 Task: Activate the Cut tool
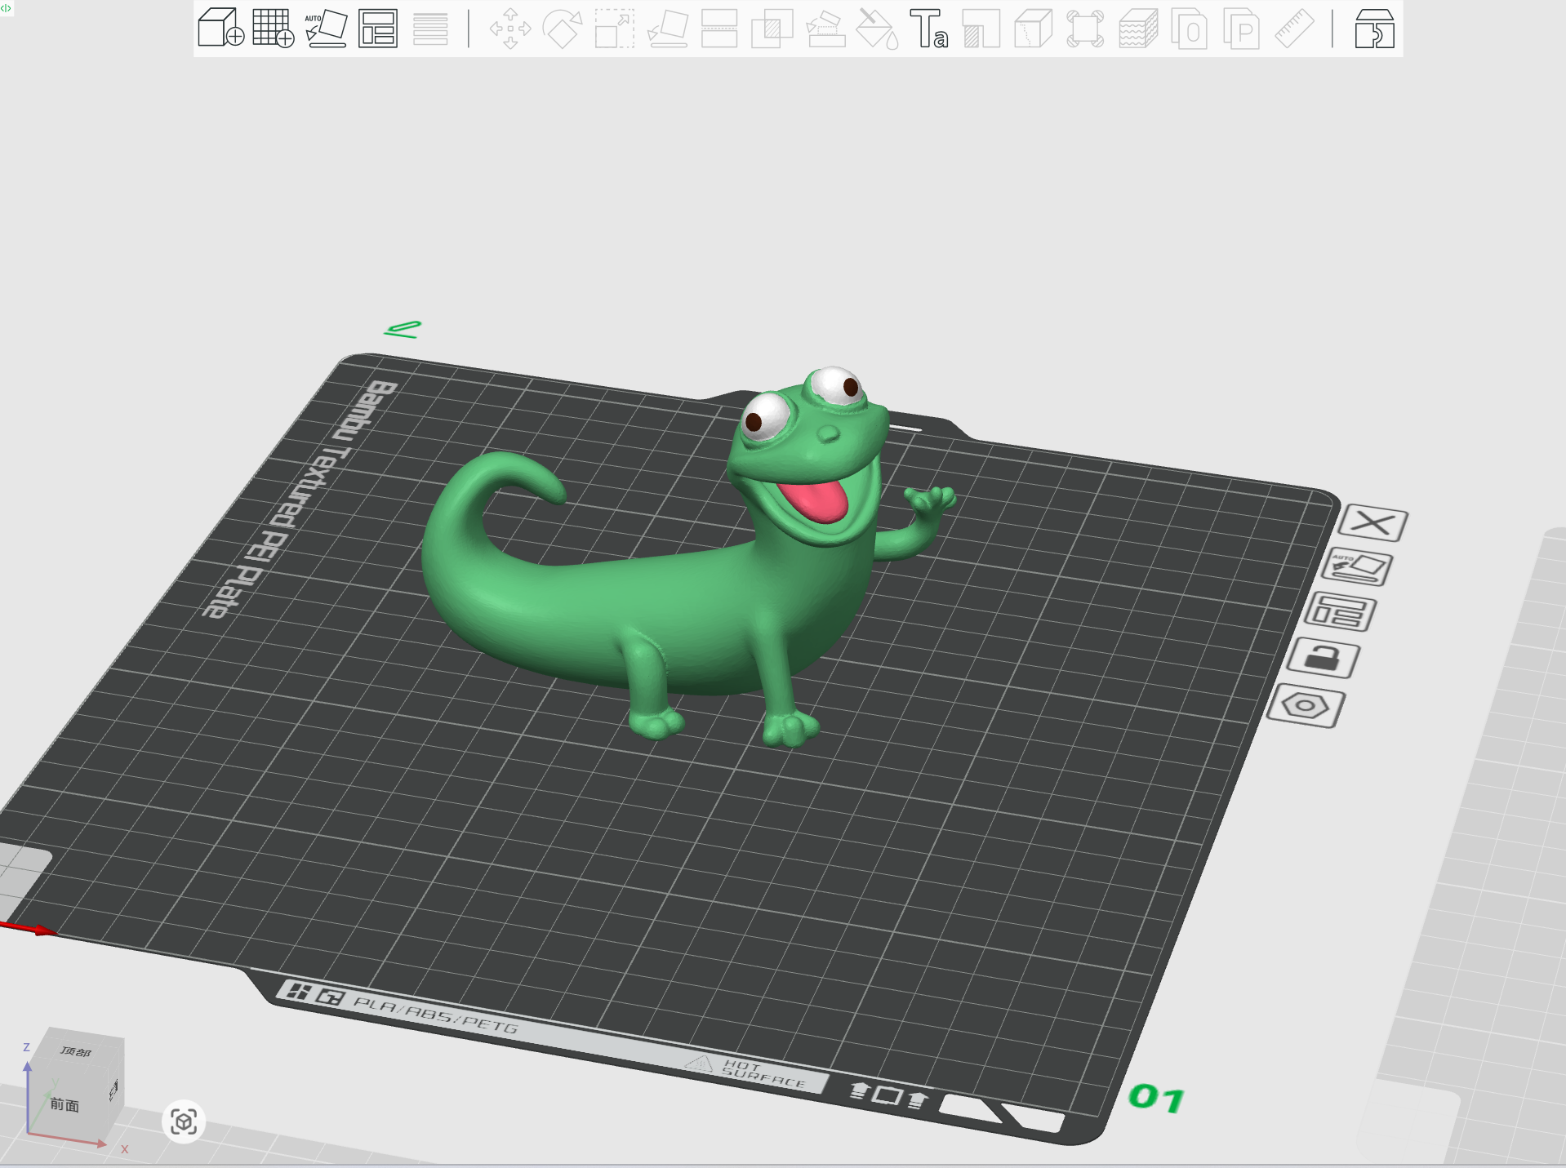719,29
